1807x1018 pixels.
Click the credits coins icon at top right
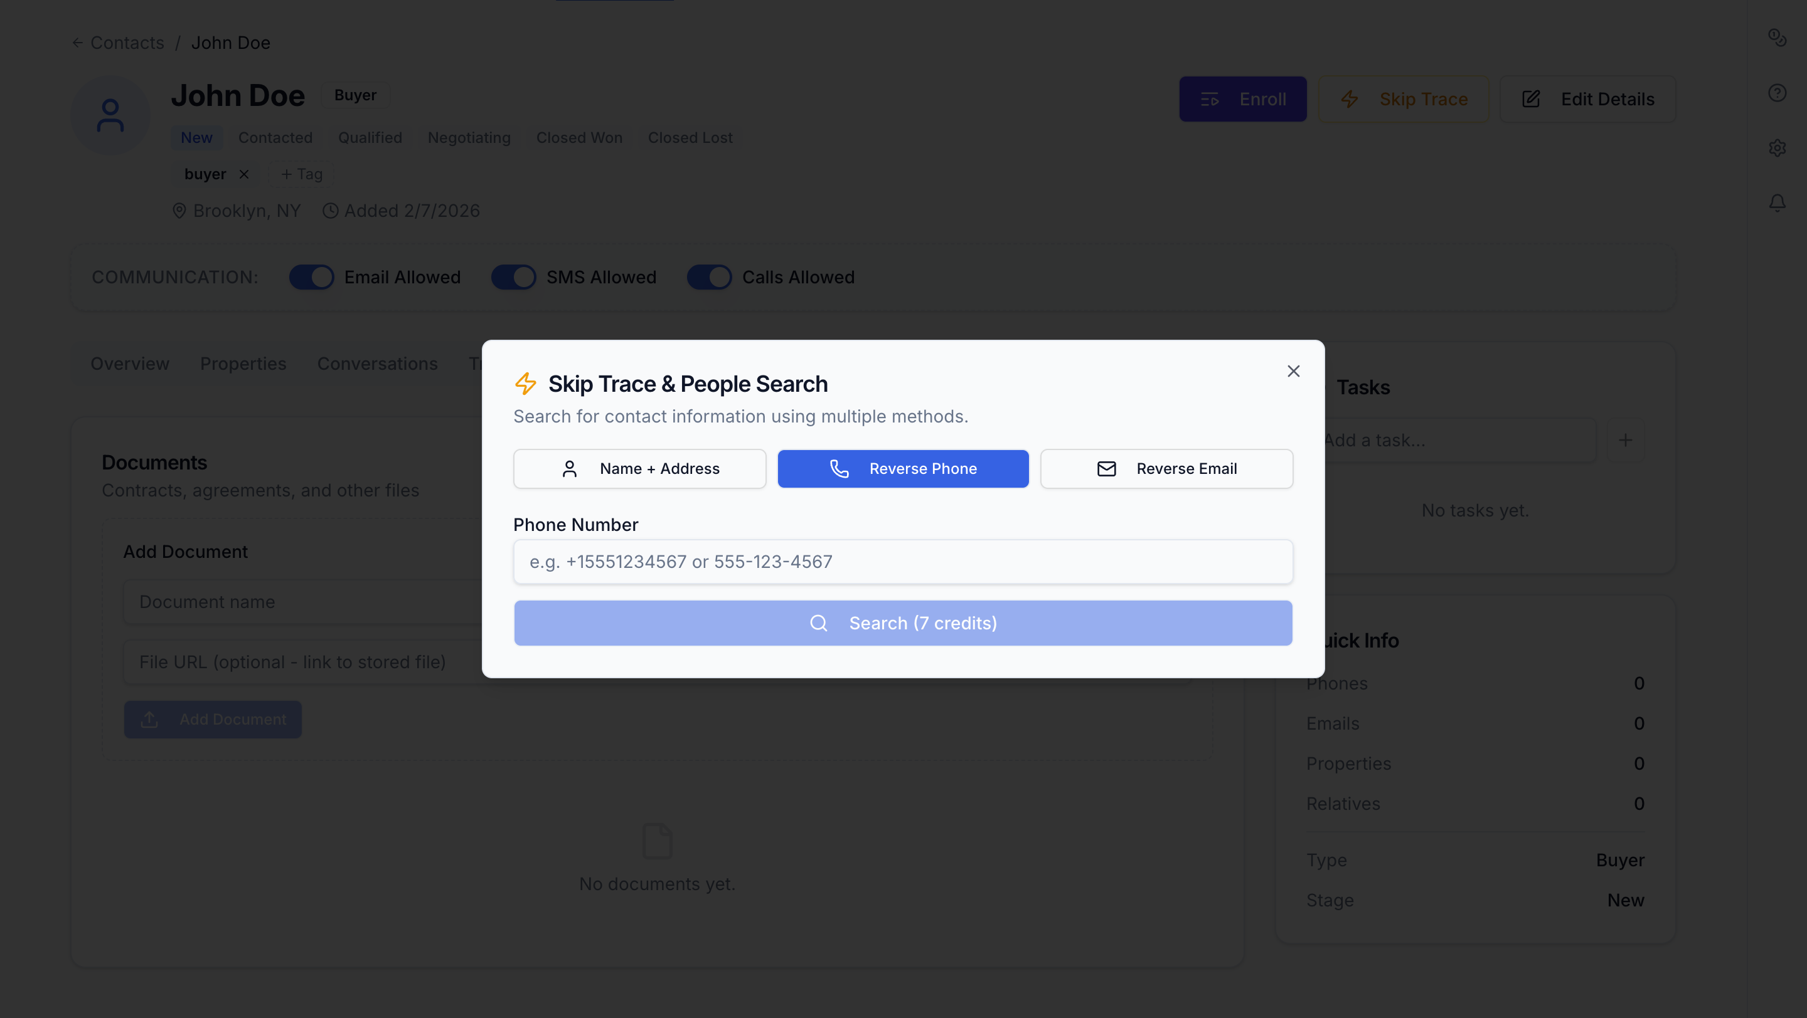pos(1776,37)
